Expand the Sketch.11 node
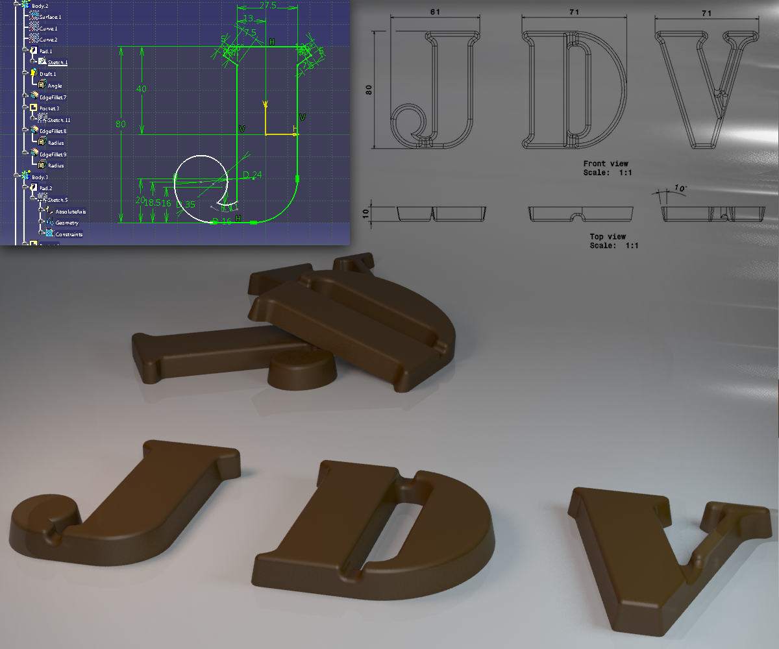 32,119
